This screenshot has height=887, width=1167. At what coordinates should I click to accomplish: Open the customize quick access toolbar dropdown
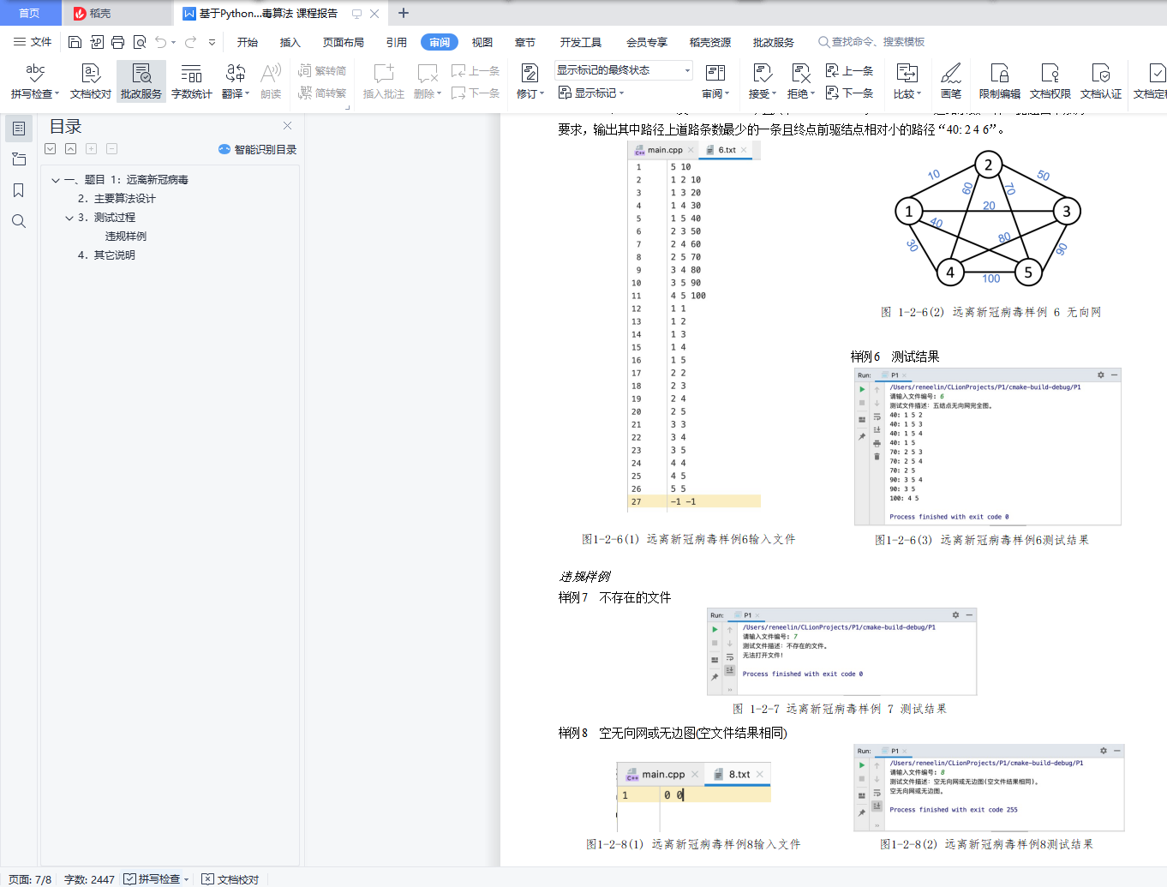pos(212,42)
